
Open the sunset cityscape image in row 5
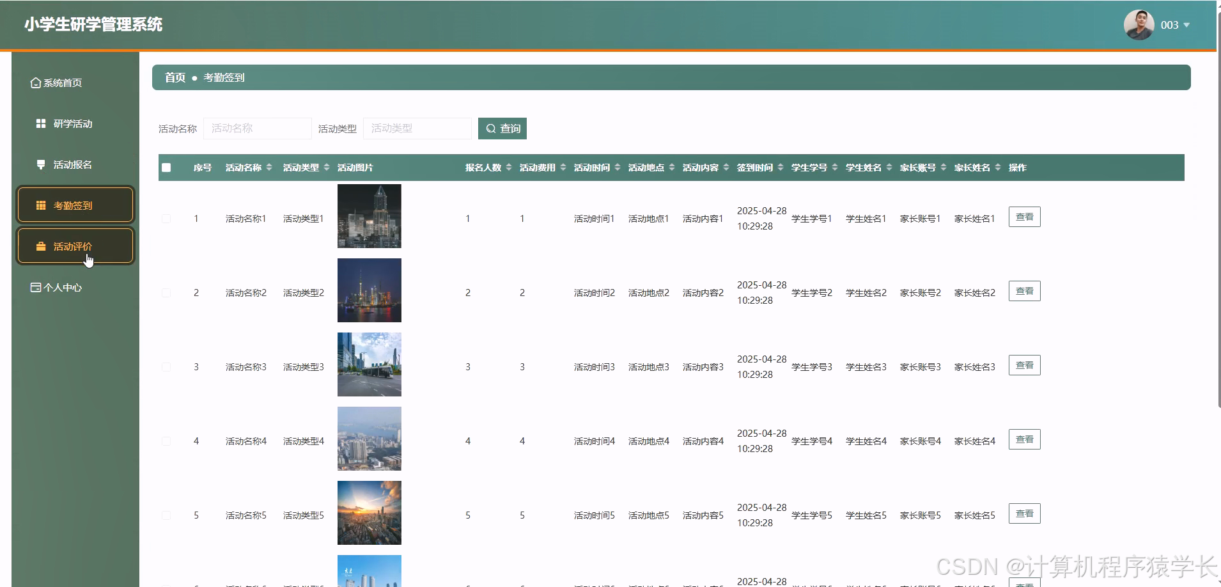[x=369, y=513]
